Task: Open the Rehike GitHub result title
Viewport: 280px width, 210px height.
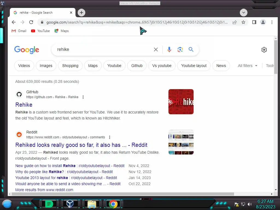Action: click(24, 105)
